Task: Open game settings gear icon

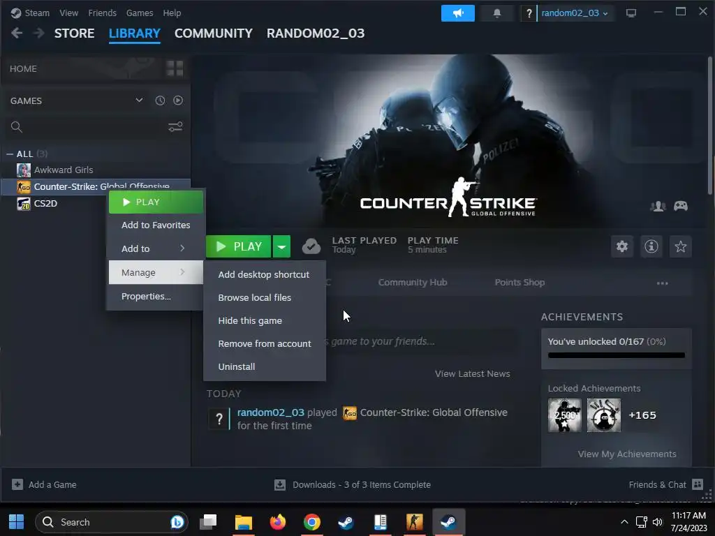Action: pyautogui.click(x=622, y=246)
